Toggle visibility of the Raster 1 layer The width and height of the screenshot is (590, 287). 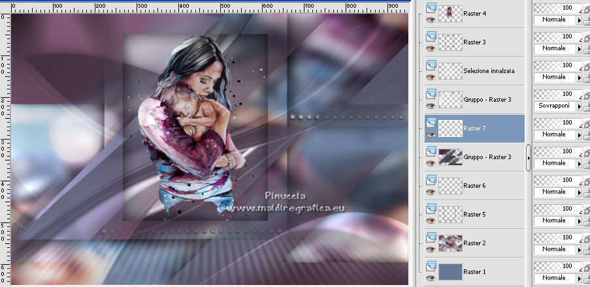click(x=431, y=278)
